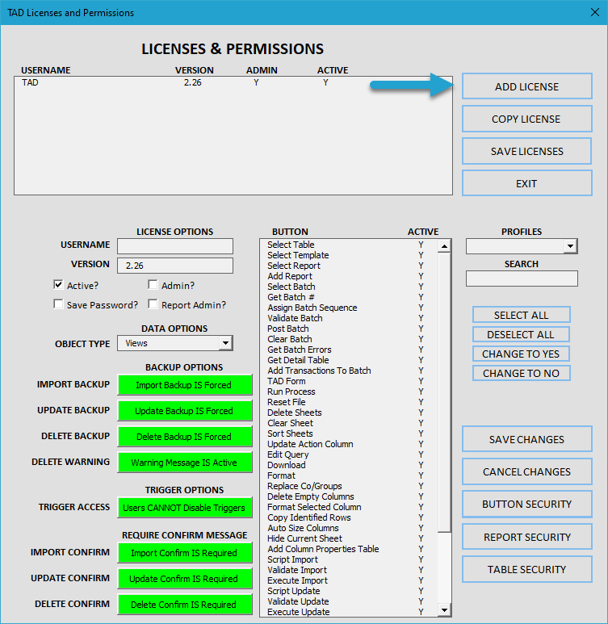
Task: Click the VERSION field showing 2.26
Action: tap(175, 266)
